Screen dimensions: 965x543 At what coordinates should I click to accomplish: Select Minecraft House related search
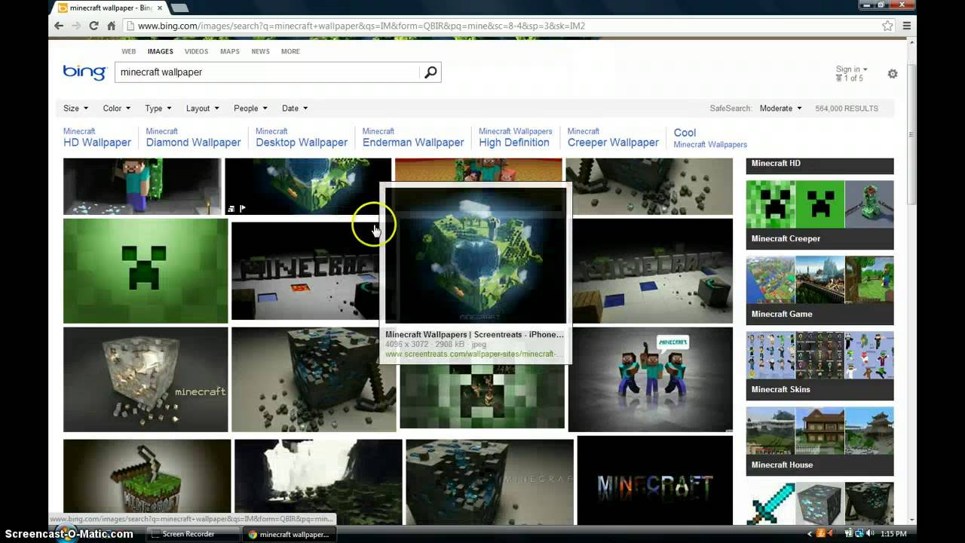click(819, 441)
